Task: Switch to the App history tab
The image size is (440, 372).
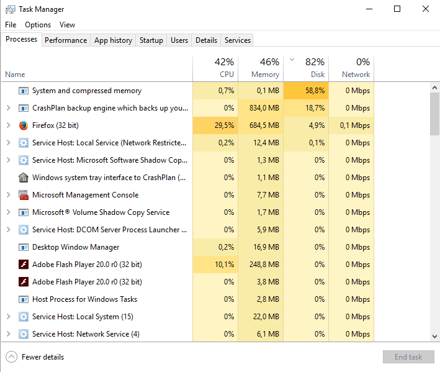Action: 113,40
